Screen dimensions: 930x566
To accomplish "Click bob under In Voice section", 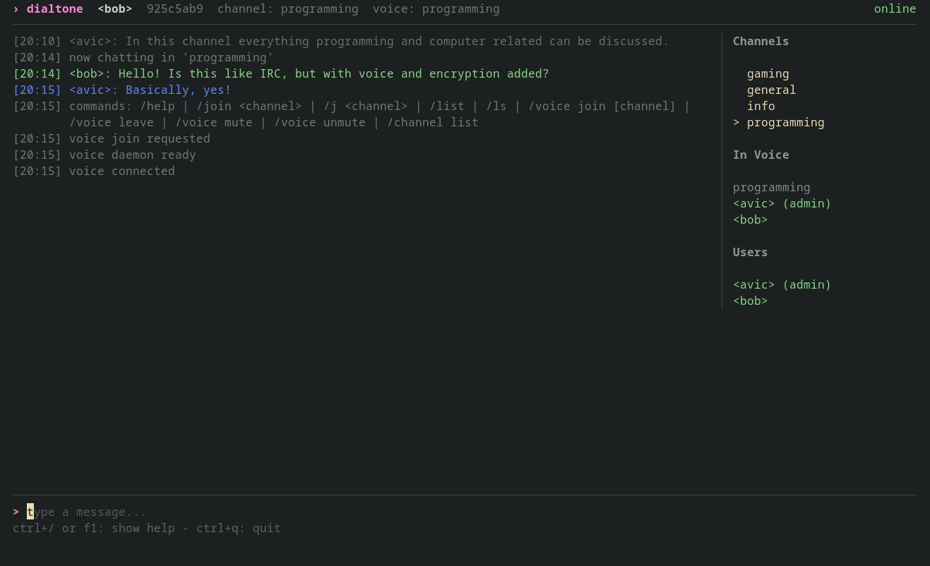I will click(750, 220).
